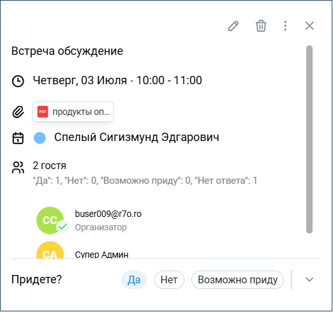Image resolution: width=333 pixels, height=312 pixels.
Task: Click the pencil edit event icon
Action: pos(233,26)
